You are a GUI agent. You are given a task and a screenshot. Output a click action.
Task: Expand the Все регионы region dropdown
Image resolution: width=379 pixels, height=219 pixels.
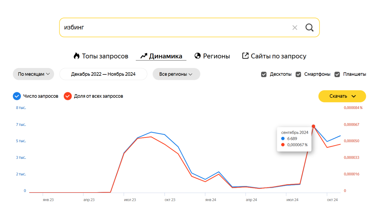coord(176,74)
